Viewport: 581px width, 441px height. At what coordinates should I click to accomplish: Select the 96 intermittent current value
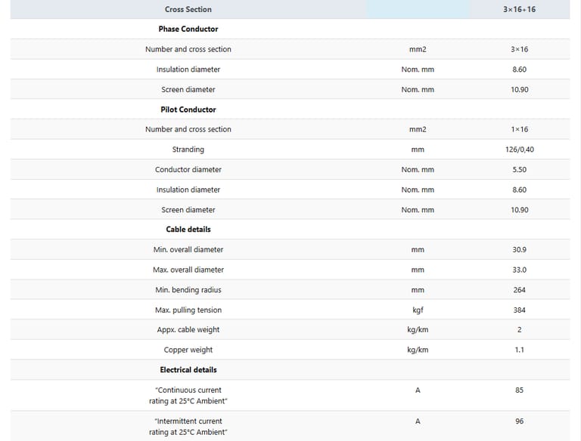[519, 421]
